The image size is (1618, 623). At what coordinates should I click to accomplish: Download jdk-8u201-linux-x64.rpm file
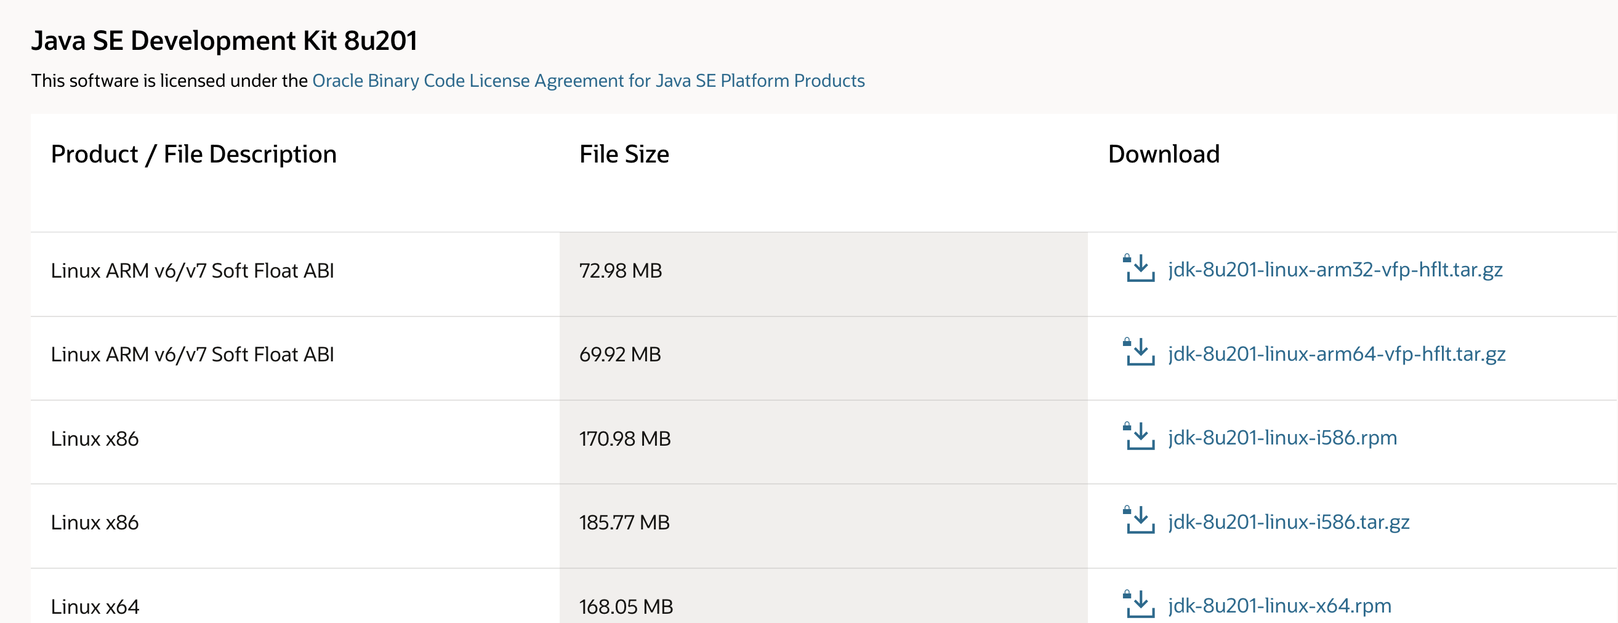pyautogui.click(x=1279, y=605)
